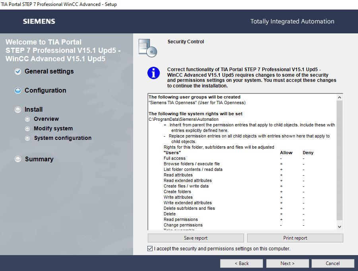The image size is (358, 271).
Task: Click the Write attributes row
Action: pos(234,197)
